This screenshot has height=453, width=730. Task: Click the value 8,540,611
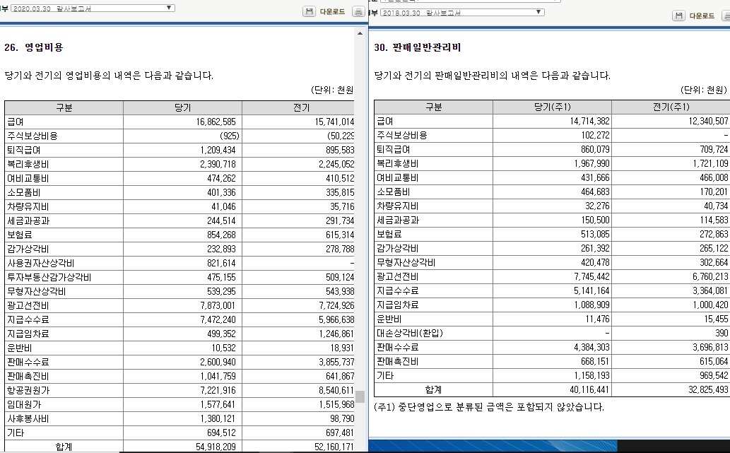[336, 390]
